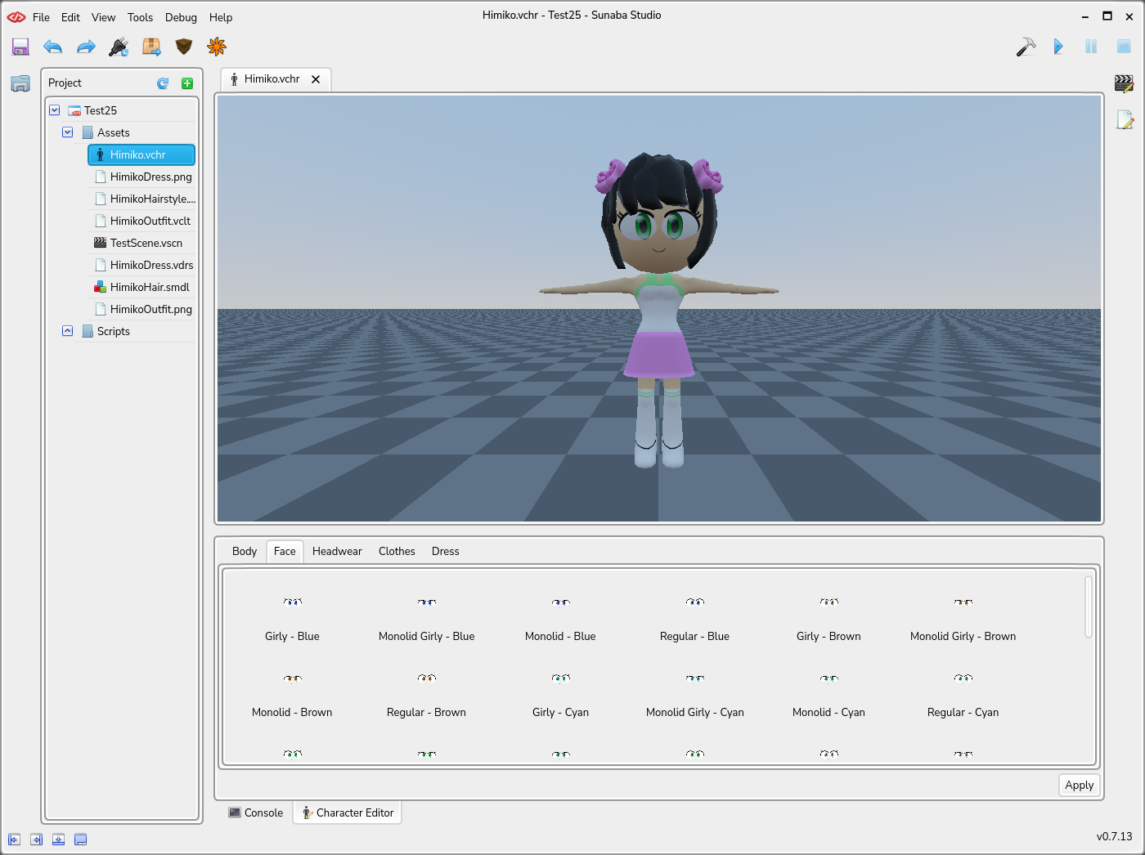The height and width of the screenshot is (855, 1145).
Task: Click the orange starburst toolbar icon
Action: tap(217, 47)
